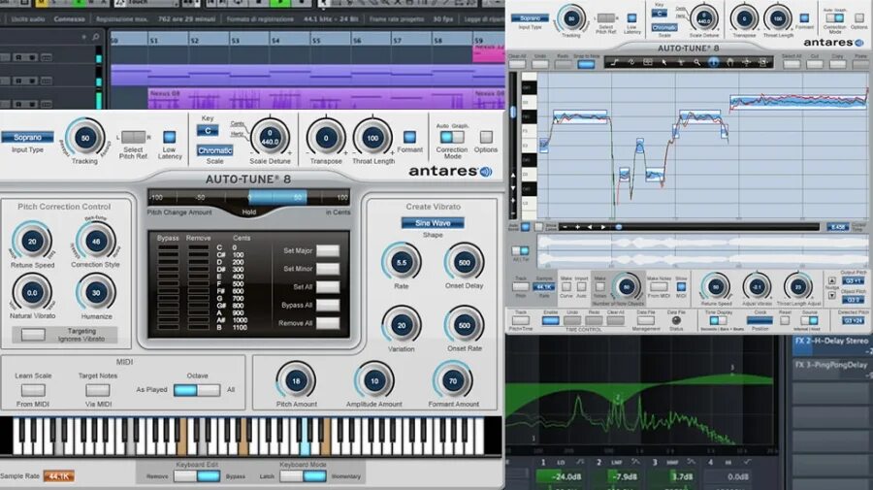Image resolution: width=873 pixels, height=490 pixels.
Task: Select the Note tool in graph toolbar
Action: 648,63
